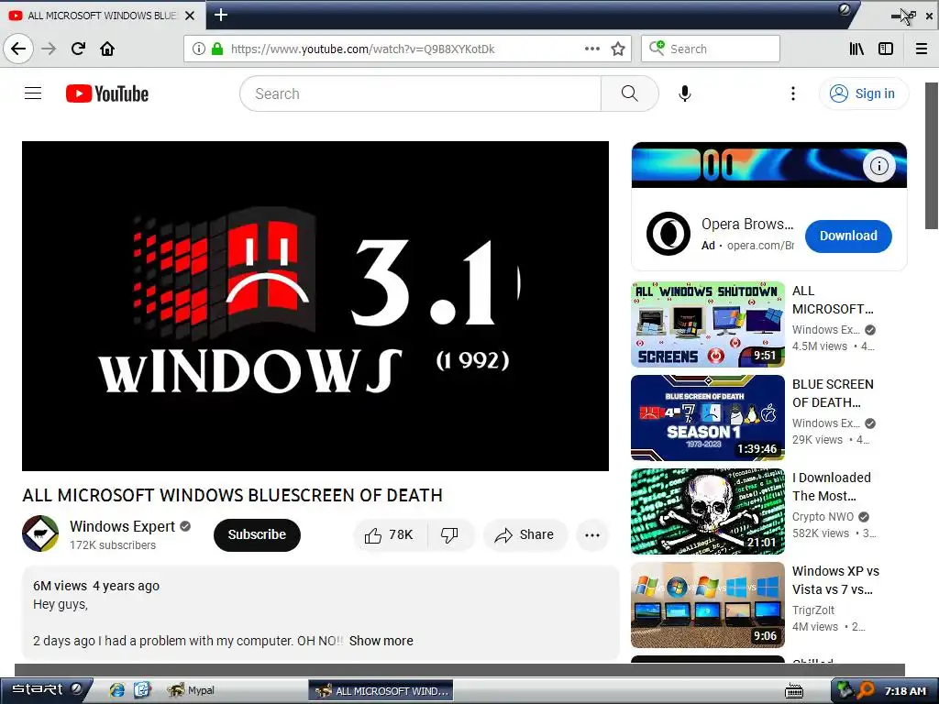Screen dimensions: 939x704
Task: Open Windows Expert channel avatar
Action: (x=40, y=533)
